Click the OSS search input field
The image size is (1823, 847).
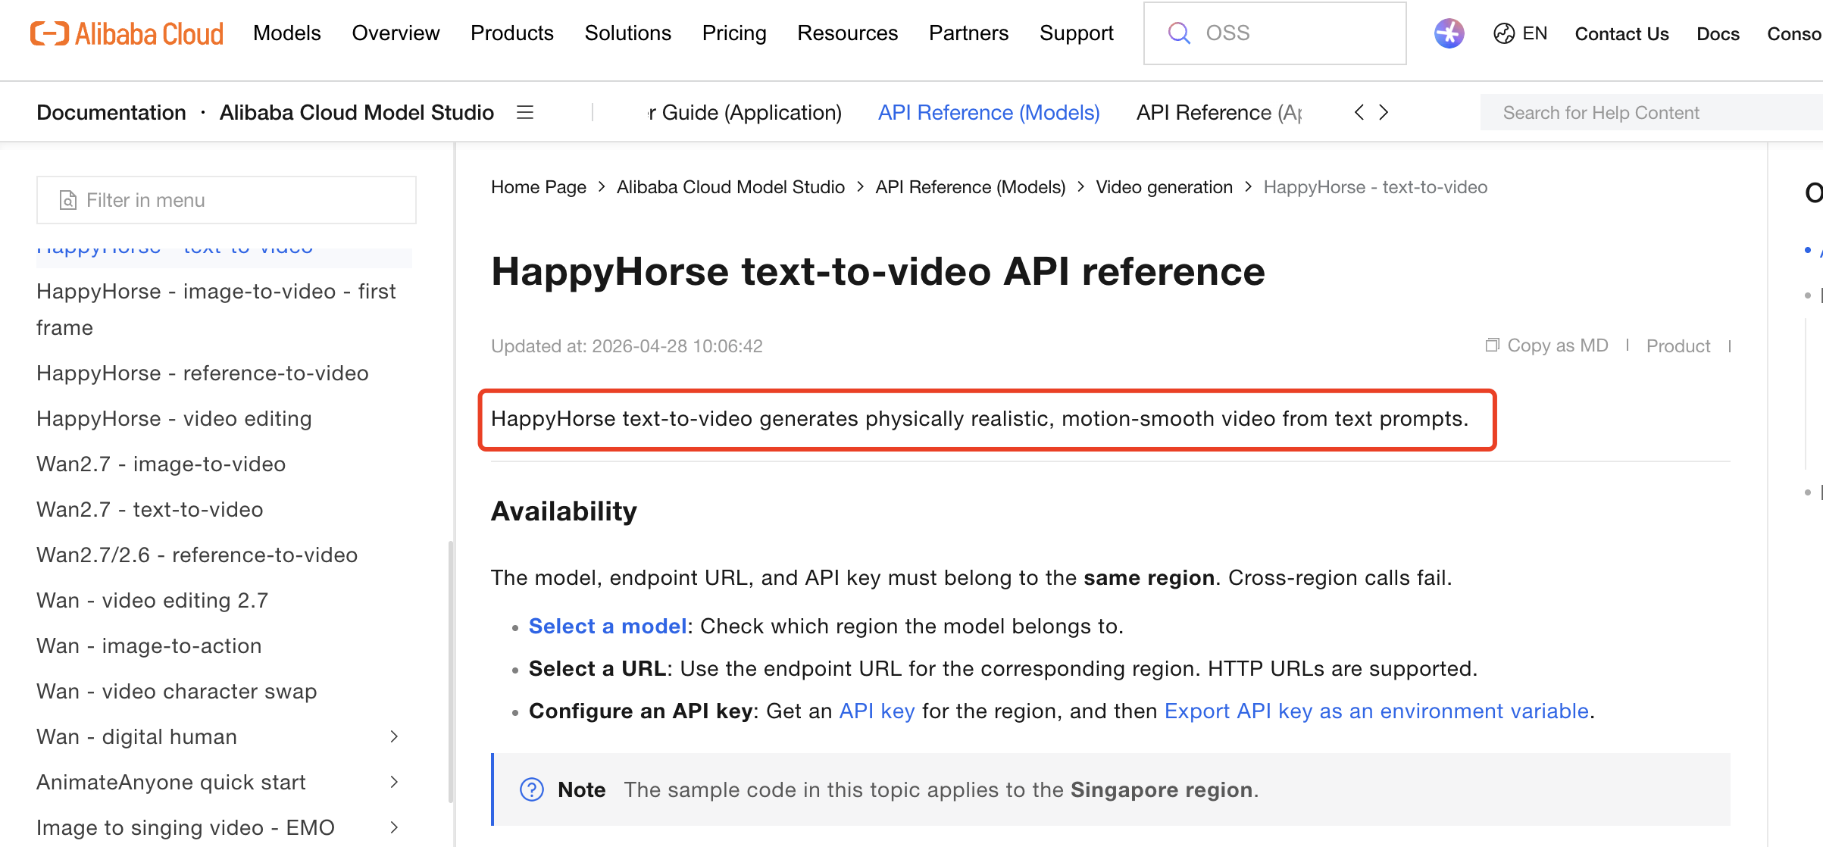(x=1275, y=33)
